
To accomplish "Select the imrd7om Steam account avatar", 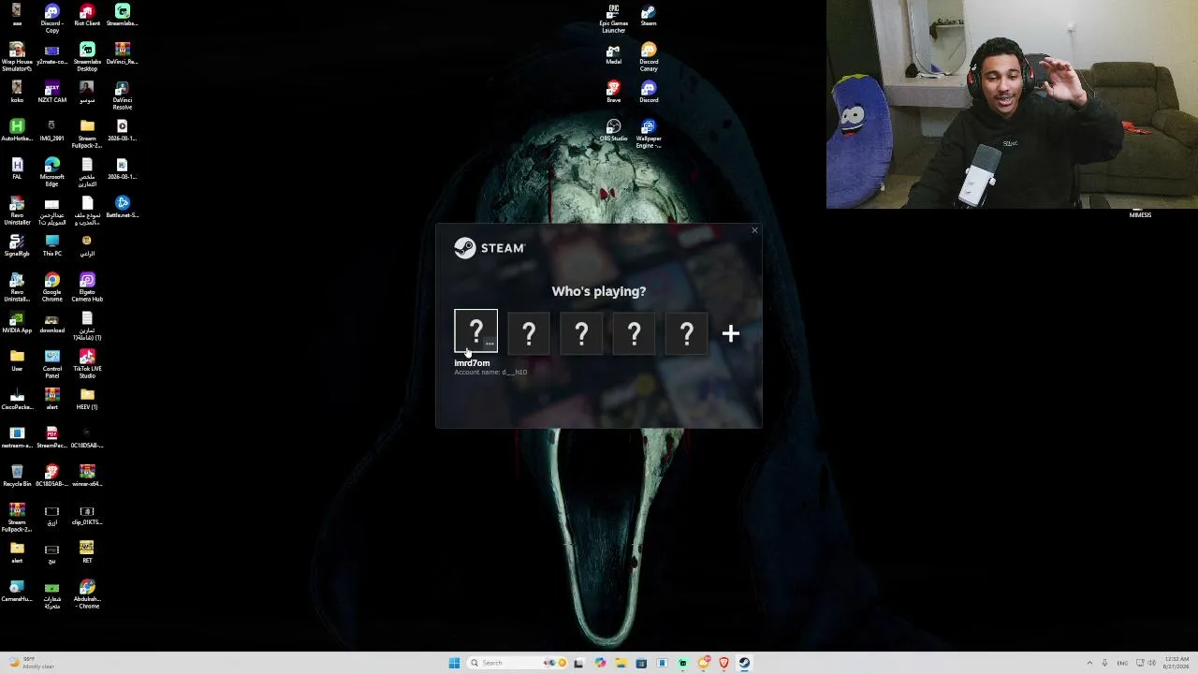I will coord(475,332).
